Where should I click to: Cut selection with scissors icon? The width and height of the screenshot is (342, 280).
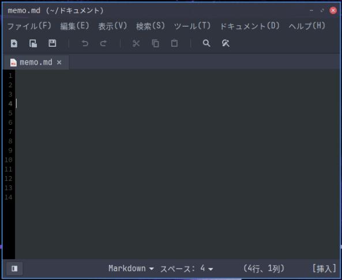click(x=136, y=43)
